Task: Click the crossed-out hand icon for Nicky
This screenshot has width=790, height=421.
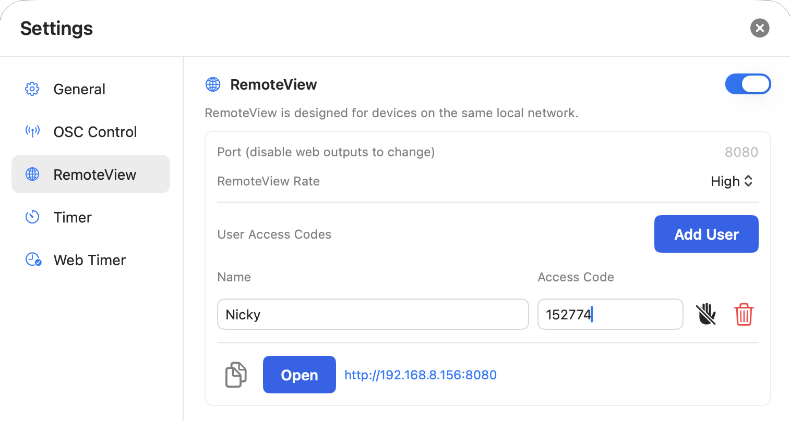Action: [706, 314]
